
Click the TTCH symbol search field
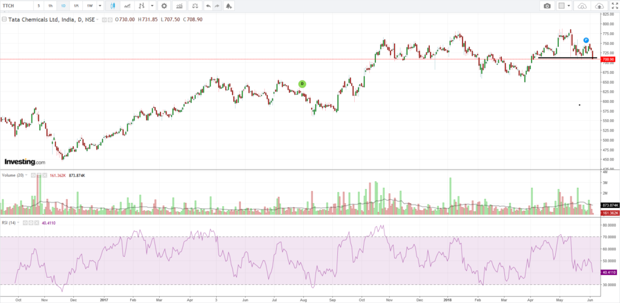pyautogui.click(x=16, y=6)
